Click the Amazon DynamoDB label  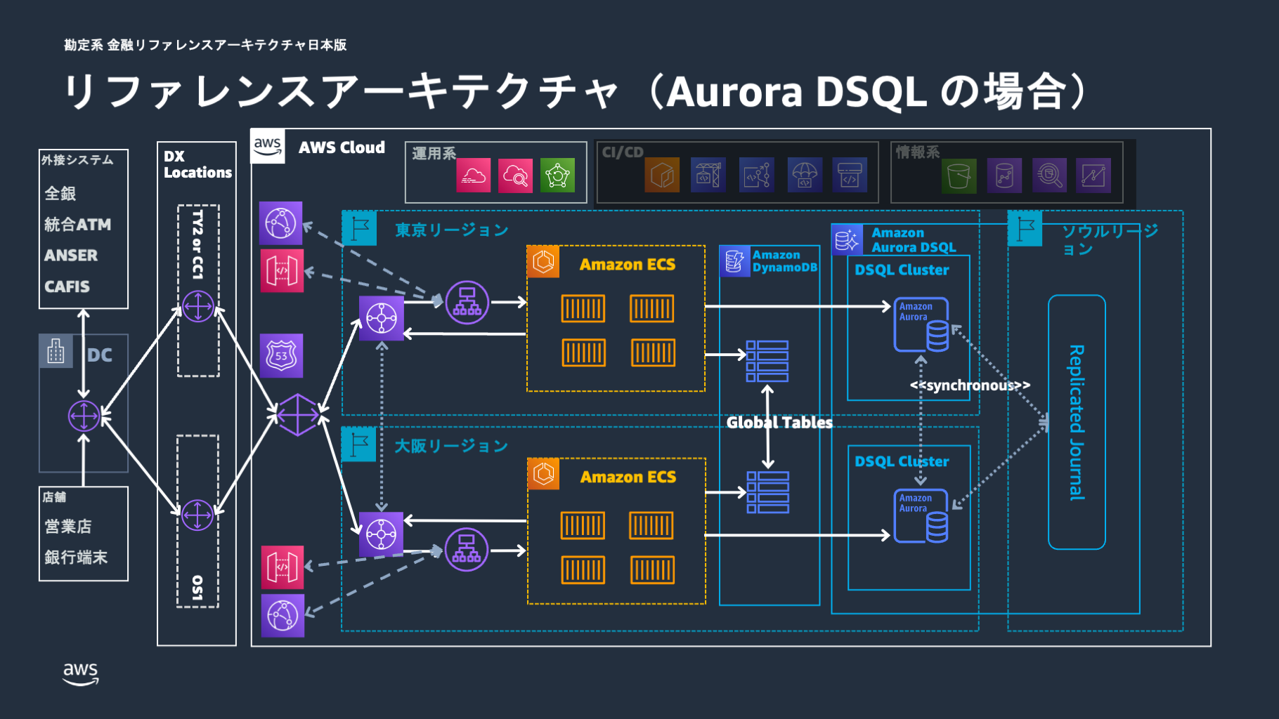tap(785, 261)
